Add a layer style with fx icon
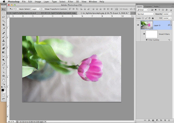This screenshot has width=174, height=123. (x=149, y=120)
